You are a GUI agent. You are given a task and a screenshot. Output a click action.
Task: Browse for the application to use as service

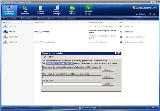(108, 77)
